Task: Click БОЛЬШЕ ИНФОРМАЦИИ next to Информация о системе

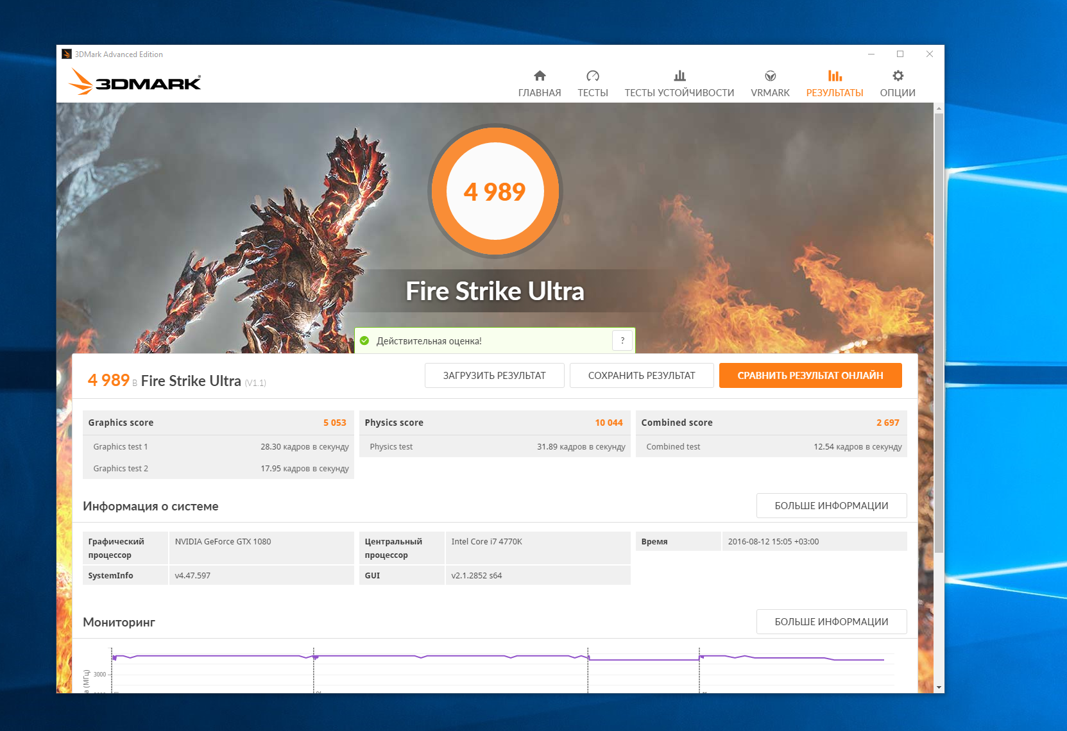Action: [832, 505]
